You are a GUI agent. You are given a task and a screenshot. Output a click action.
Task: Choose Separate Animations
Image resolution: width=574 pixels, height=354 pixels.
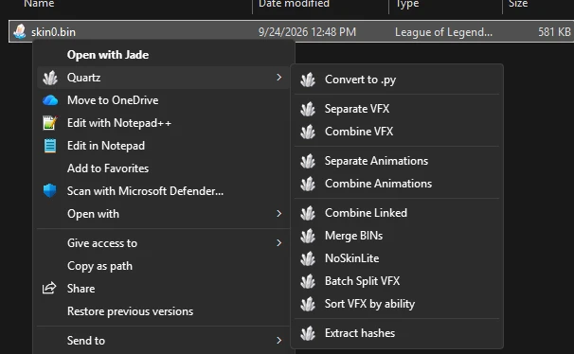tap(397, 161)
